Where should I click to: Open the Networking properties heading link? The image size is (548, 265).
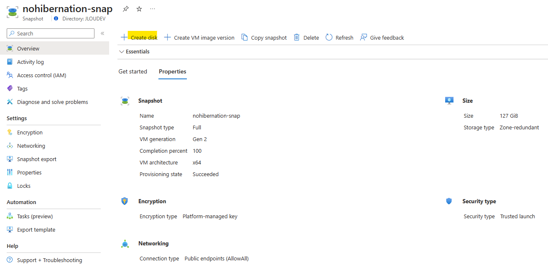tap(153, 243)
